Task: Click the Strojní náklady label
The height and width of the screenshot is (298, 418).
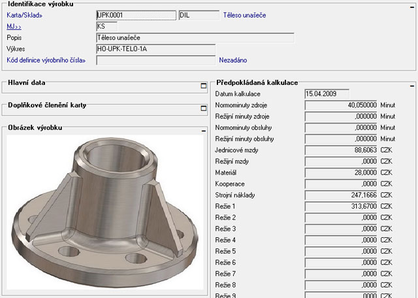Action: pos(235,195)
